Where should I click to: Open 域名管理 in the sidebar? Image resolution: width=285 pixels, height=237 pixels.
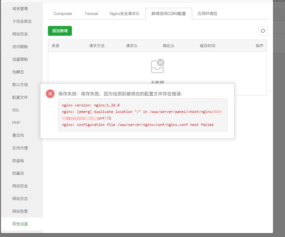20,9
